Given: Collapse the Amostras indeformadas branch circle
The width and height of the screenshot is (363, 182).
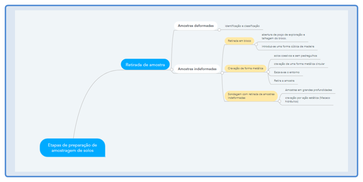Looking at the screenshot, I should (222, 73).
